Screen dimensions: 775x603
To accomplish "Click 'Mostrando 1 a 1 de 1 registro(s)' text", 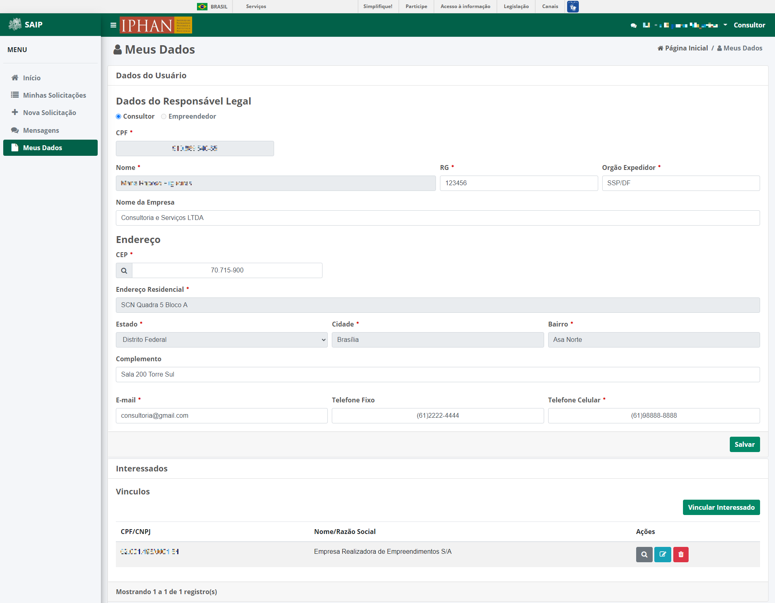I will coord(166,592).
